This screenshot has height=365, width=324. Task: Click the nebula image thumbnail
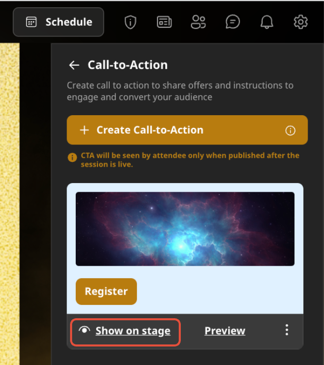185,229
